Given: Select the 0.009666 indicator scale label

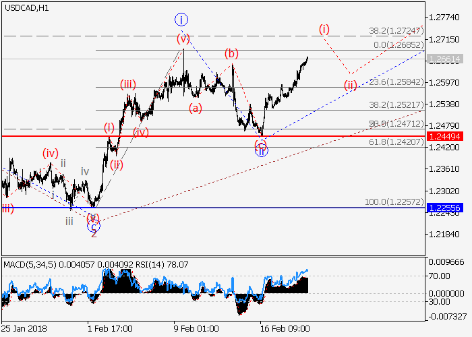Looking at the screenshot, I should [x=446, y=262].
